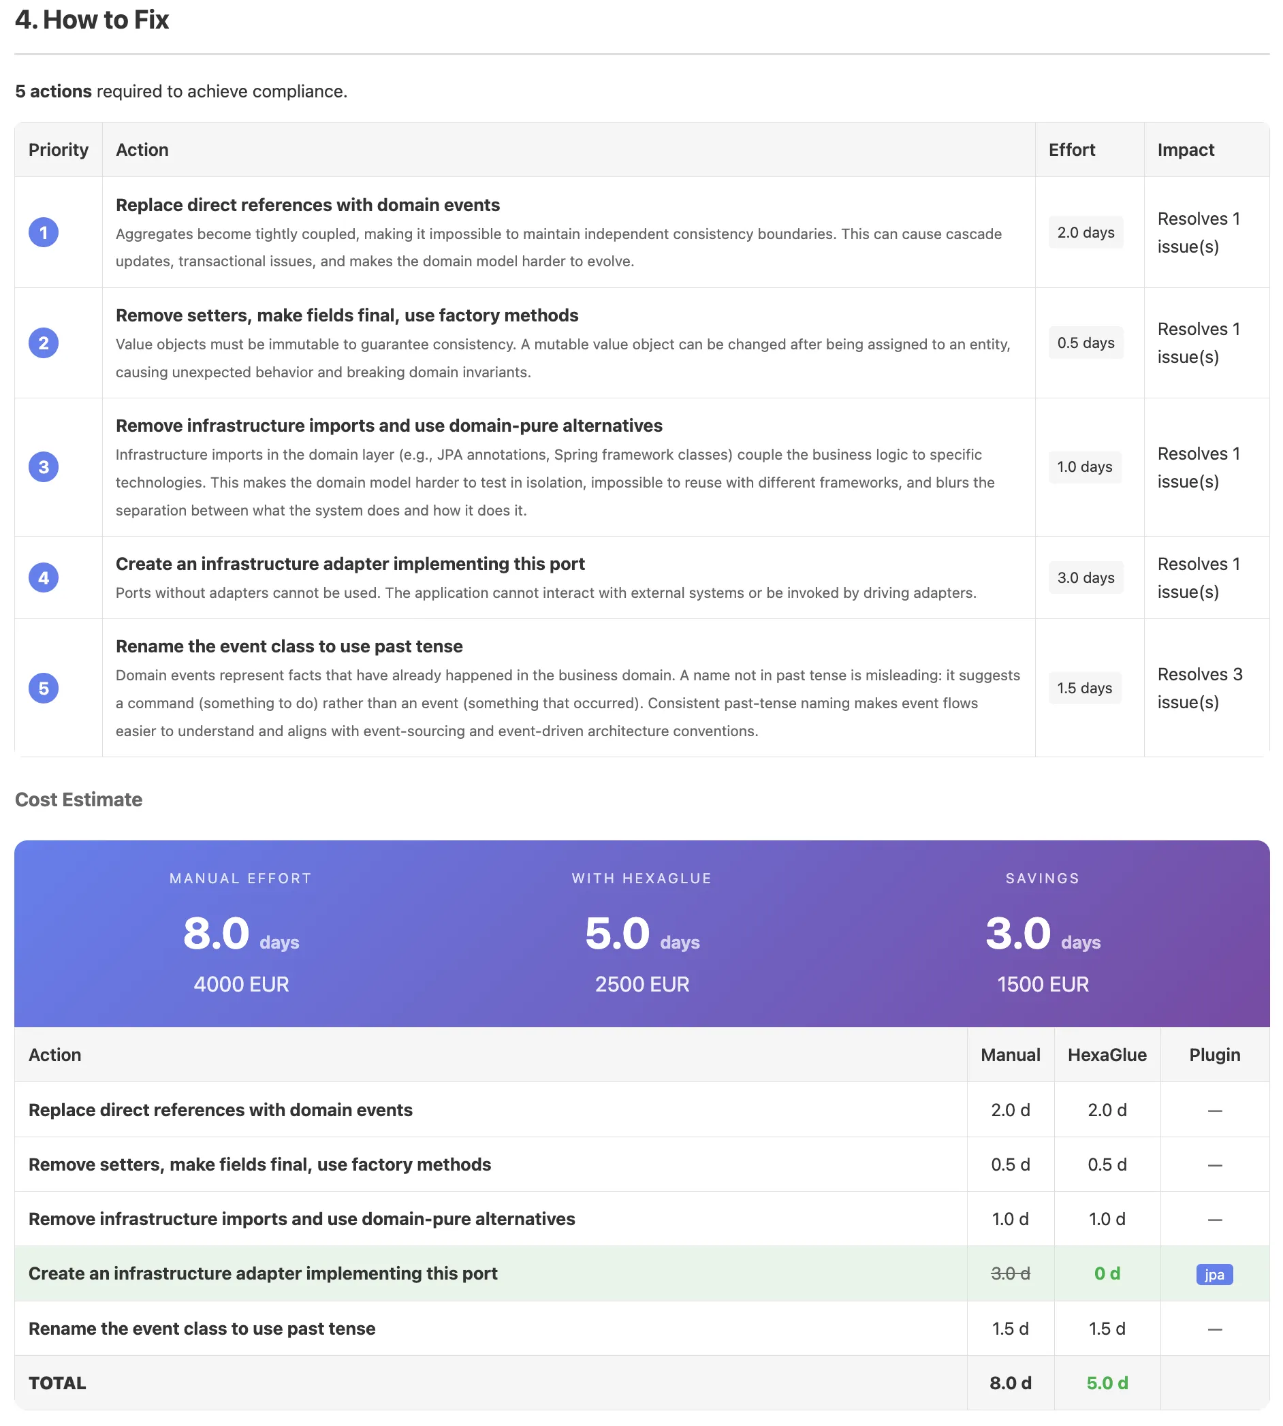Click the 3.0 days effort tag
The height and width of the screenshot is (1426, 1283).
[x=1085, y=578]
